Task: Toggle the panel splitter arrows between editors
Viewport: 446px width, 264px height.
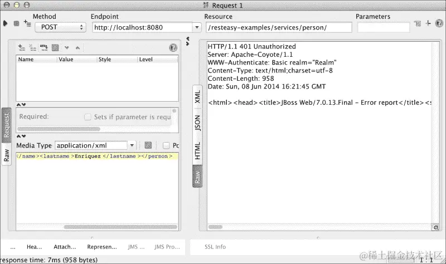Action: coord(187,41)
